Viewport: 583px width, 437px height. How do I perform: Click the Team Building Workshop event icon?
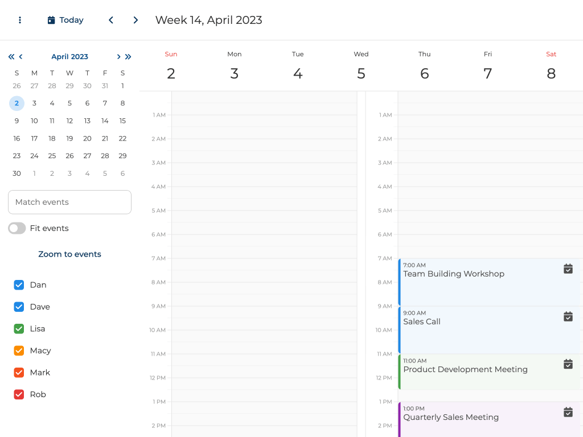[568, 269]
